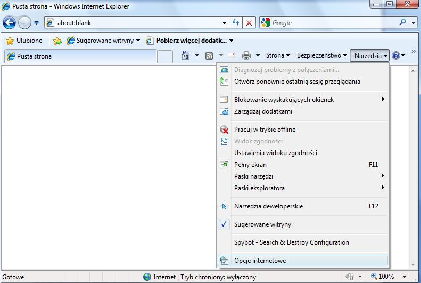
Task: Click the red Stop loading icon
Action: [249, 23]
